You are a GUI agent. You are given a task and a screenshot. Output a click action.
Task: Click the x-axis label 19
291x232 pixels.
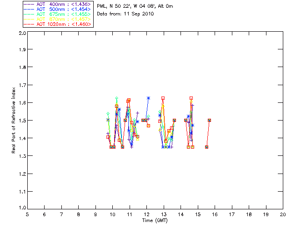[266, 214]
